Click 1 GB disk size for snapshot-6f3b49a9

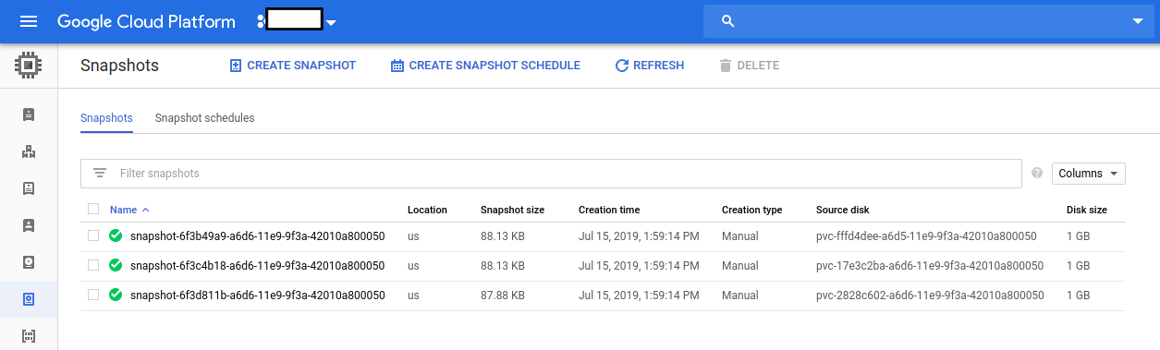click(1078, 236)
